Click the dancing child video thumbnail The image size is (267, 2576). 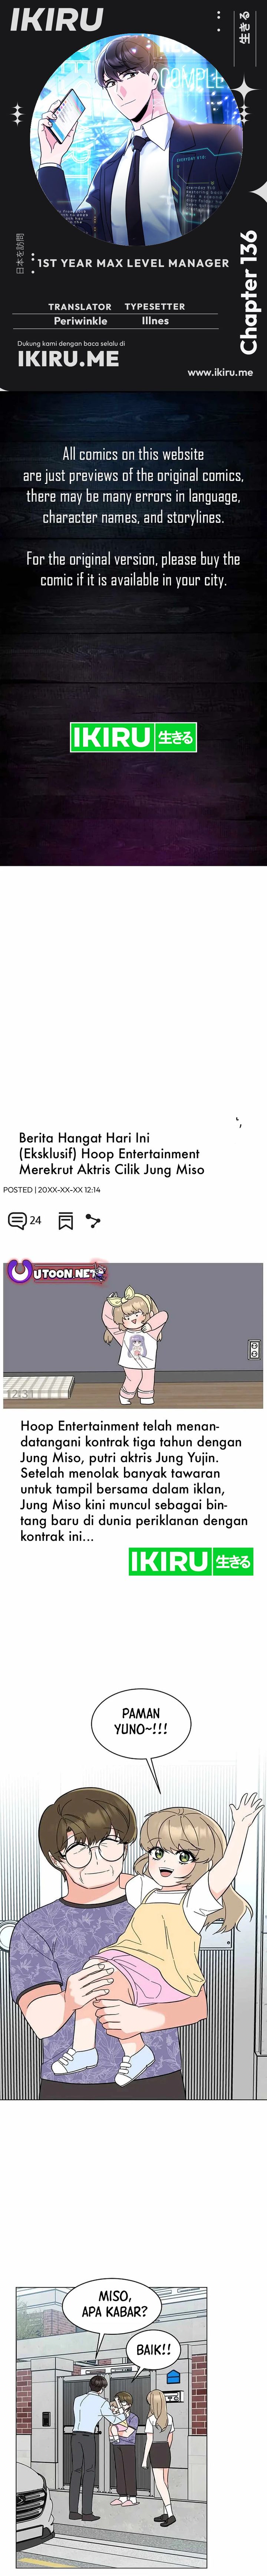click(133, 1335)
